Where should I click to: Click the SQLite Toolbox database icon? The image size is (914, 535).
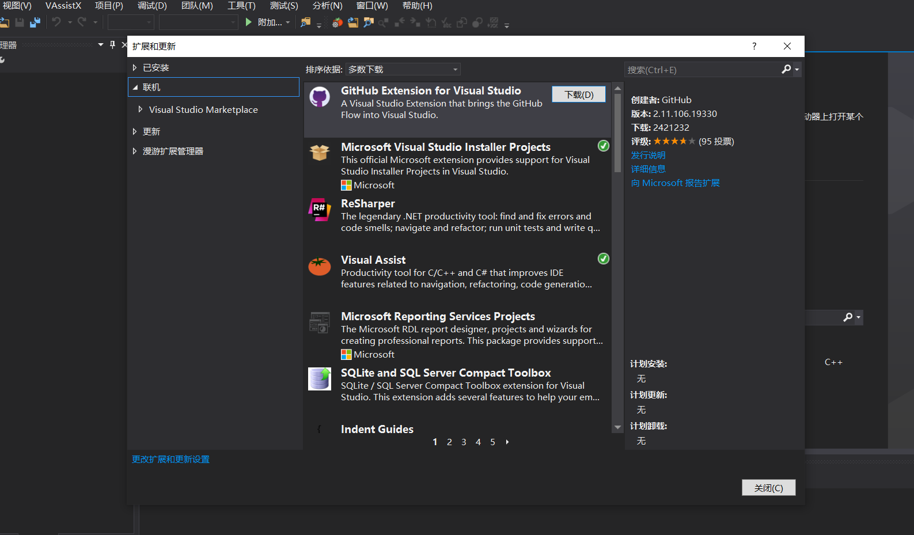click(x=320, y=379)
